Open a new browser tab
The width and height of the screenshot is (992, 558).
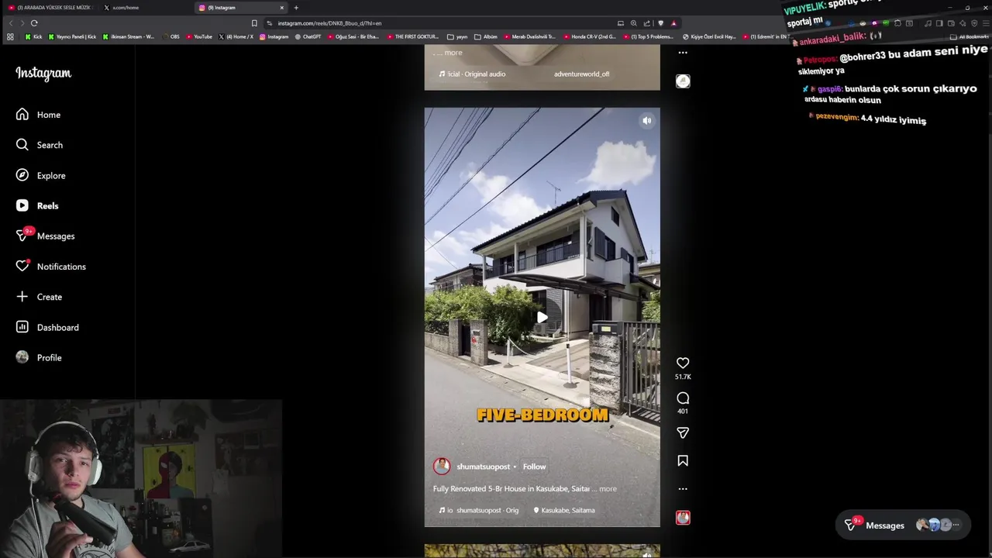[296, 8]
